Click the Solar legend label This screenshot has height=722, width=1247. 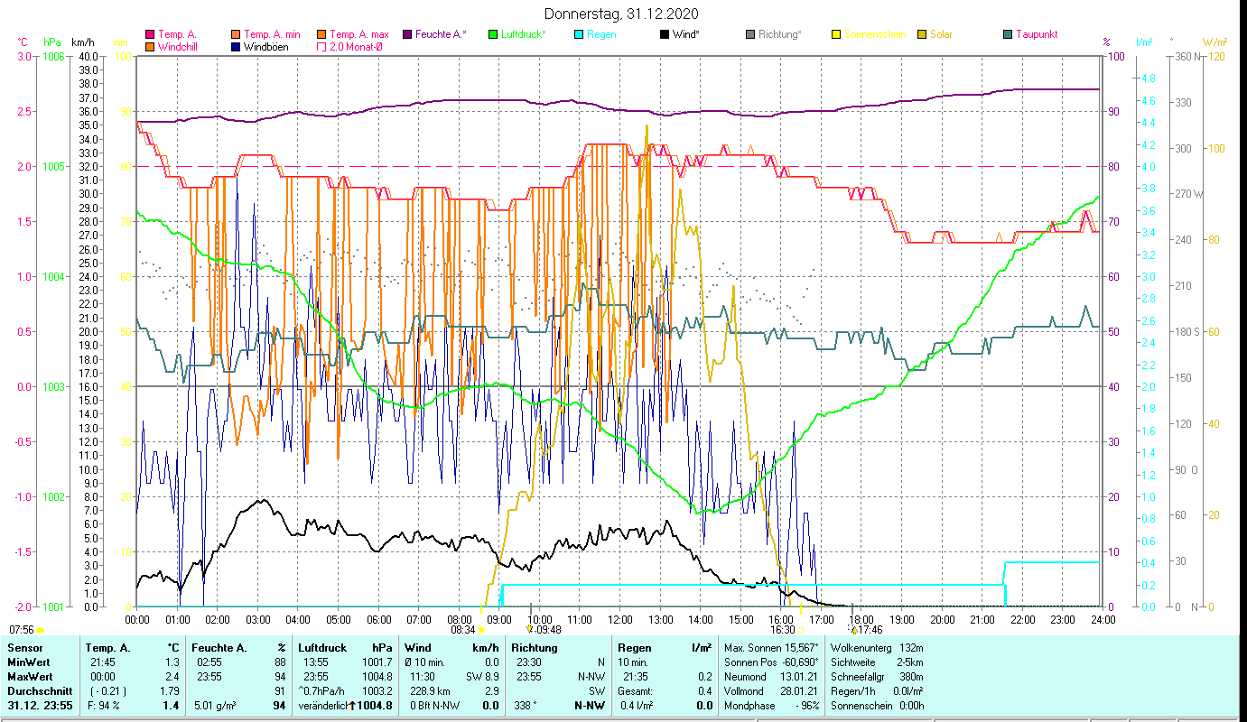(x=941, y=35)
